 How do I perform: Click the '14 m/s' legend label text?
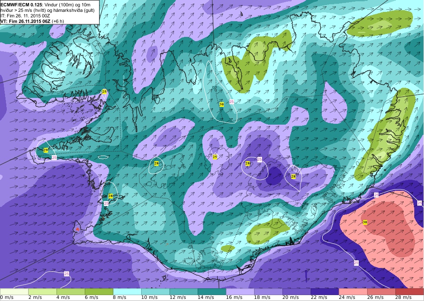point(206,298)
